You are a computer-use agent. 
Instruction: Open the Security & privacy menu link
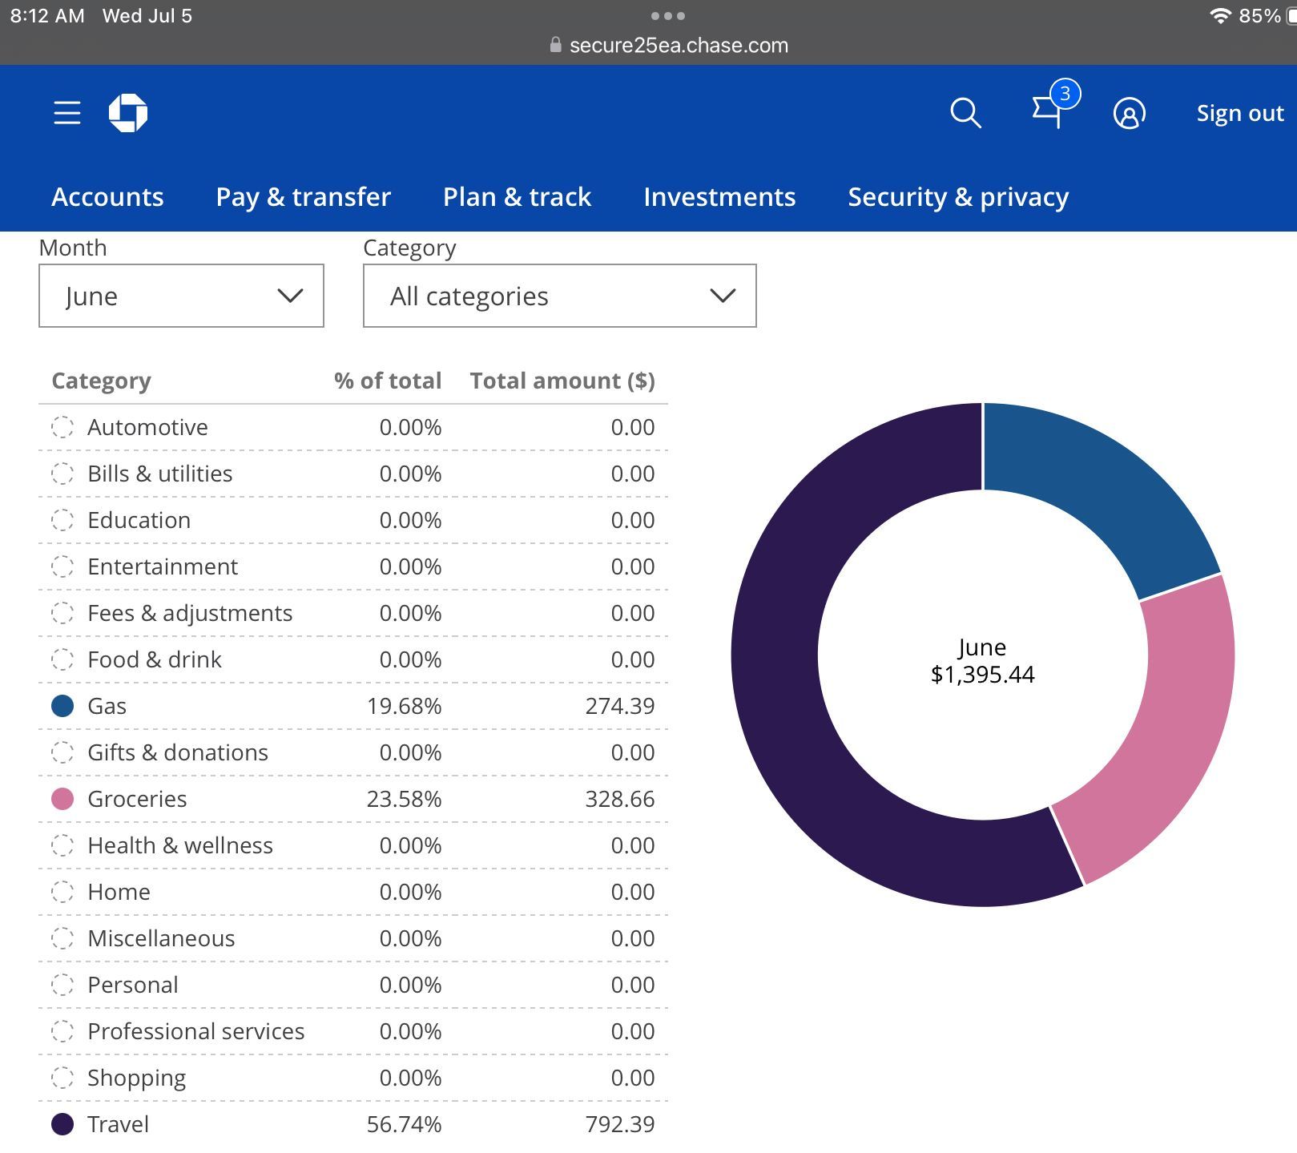pos(958,197)
